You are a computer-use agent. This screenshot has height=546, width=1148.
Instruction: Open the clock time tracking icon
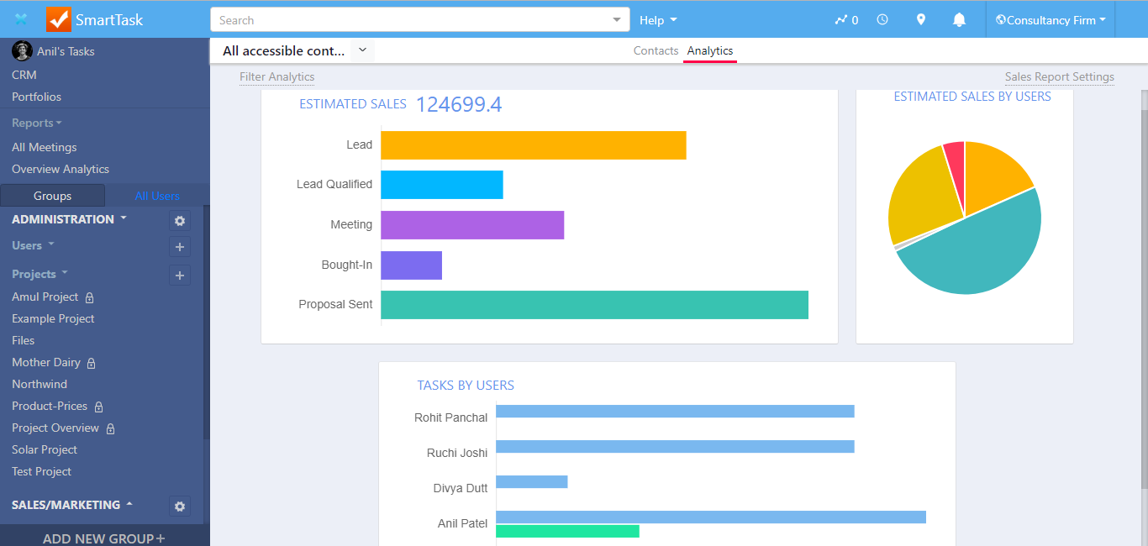882,19
